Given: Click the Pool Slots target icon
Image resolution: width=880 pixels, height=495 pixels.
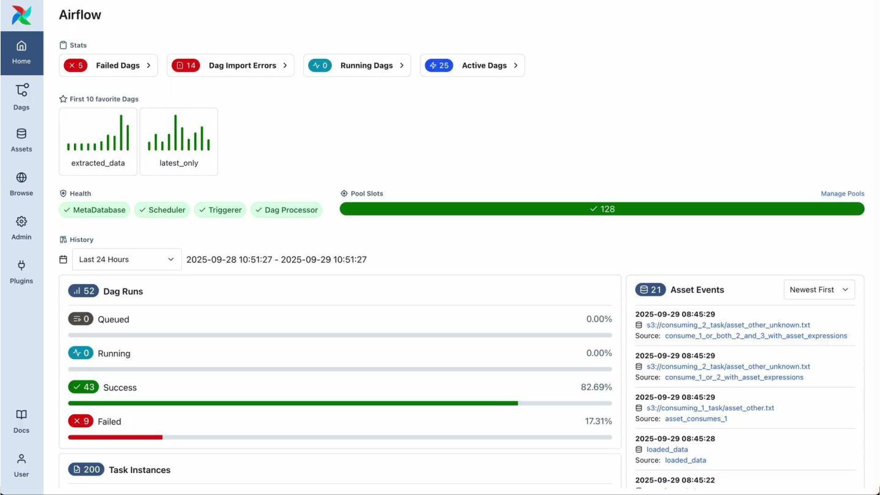Looking at the screenshot, I should tap(344, 194).
